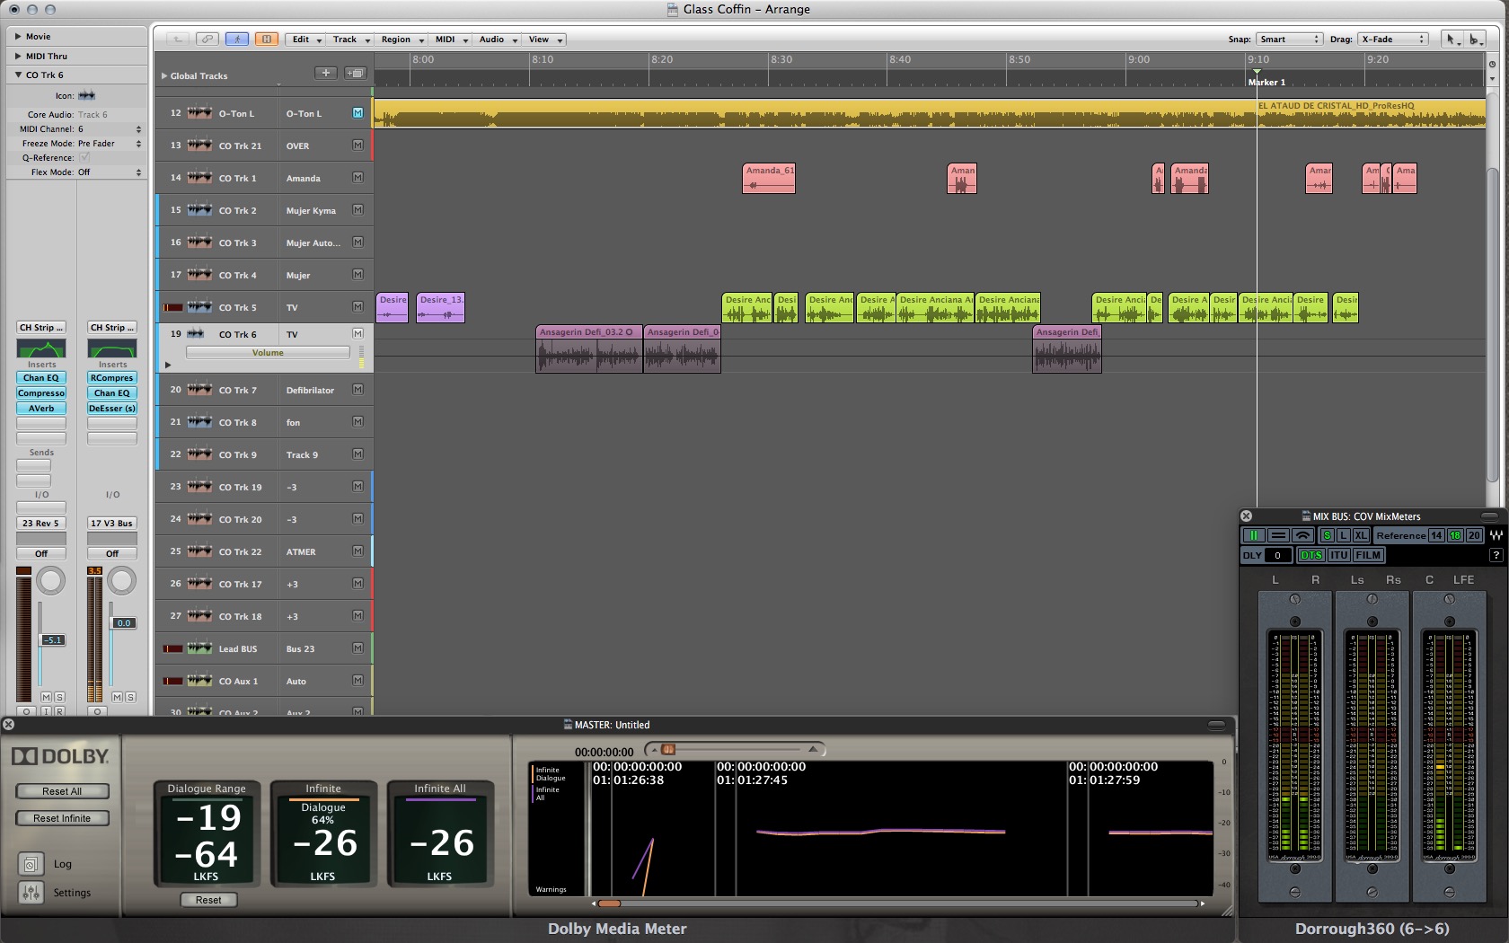The height and width of the screenshot is (943, 1509).
Task: Open the Dolby Log icon
Action: point(31,864)
